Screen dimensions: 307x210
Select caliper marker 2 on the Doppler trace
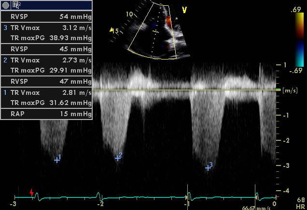pos(118,157)
